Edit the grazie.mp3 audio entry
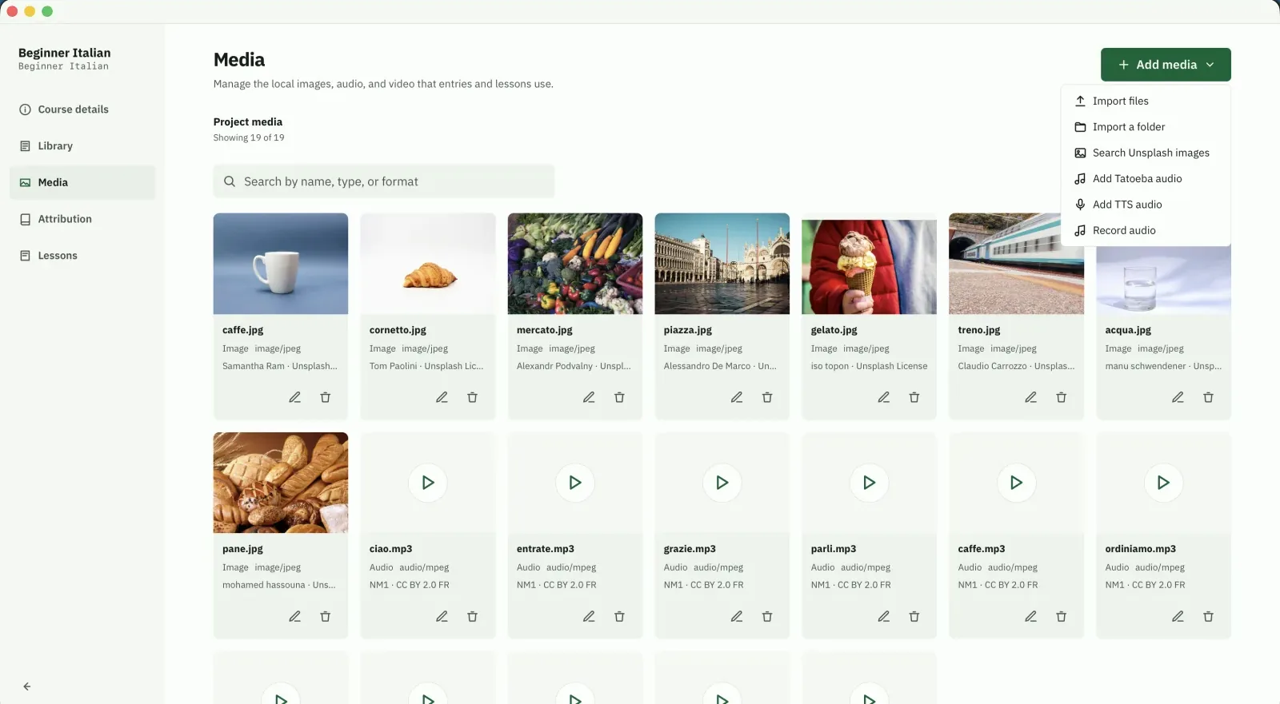Viewport: 1280px width, 704px height. pos(736,616)
